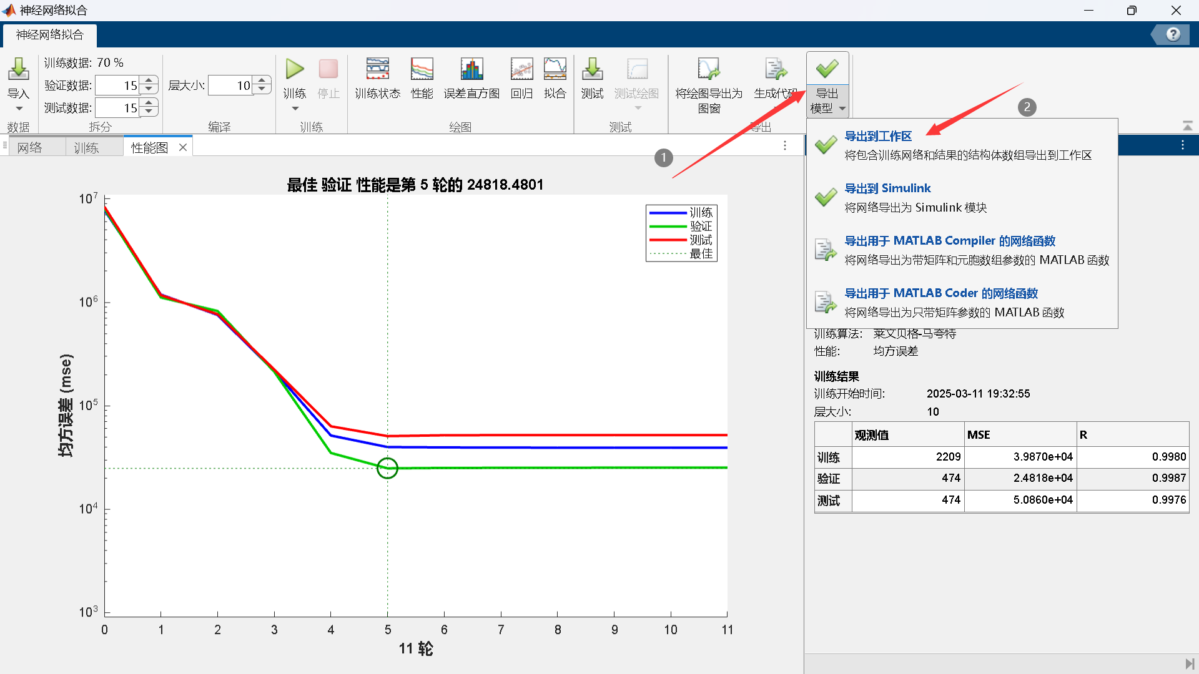Select Export to Workspace menu item
Image resolution: width=1199 pixels, height=674 pixels.
pos(877,136)
